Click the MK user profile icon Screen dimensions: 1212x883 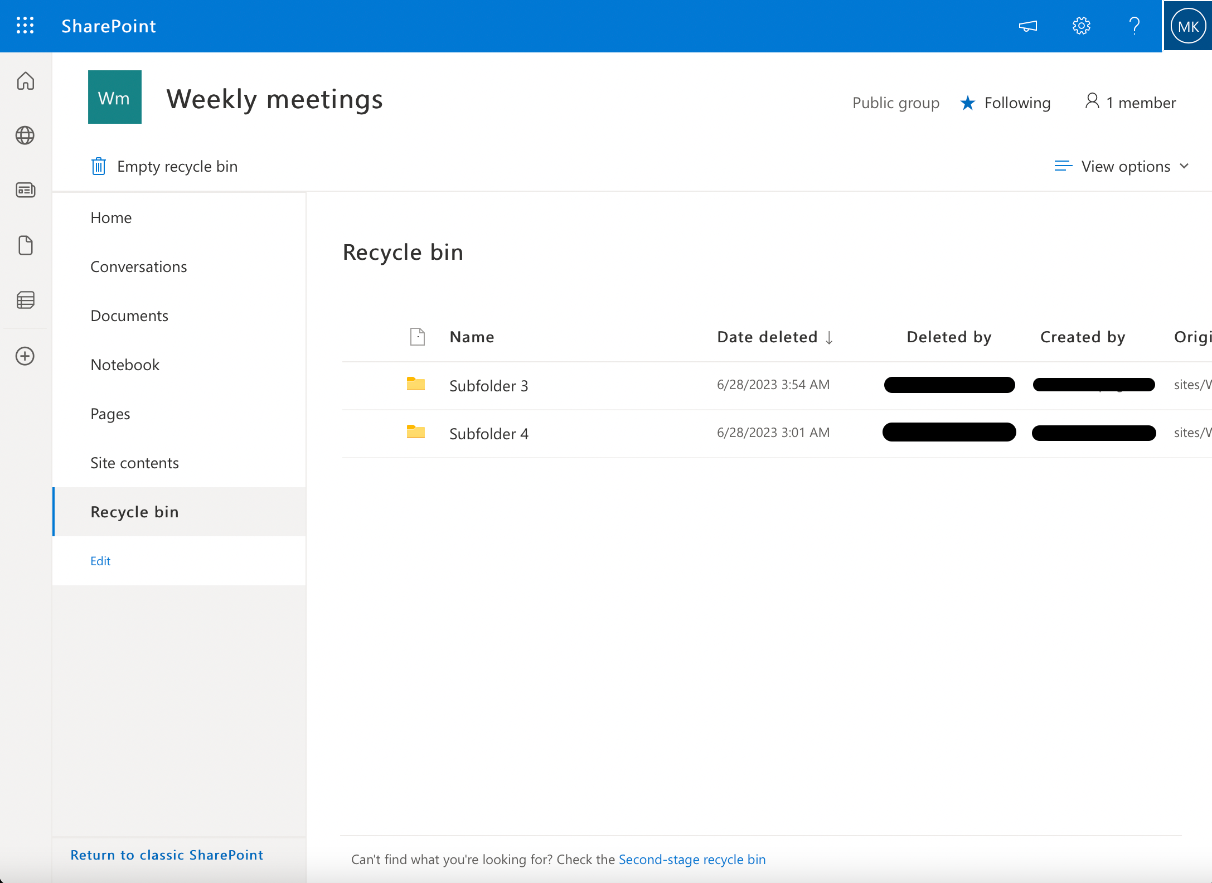(x=1186, y=26)
